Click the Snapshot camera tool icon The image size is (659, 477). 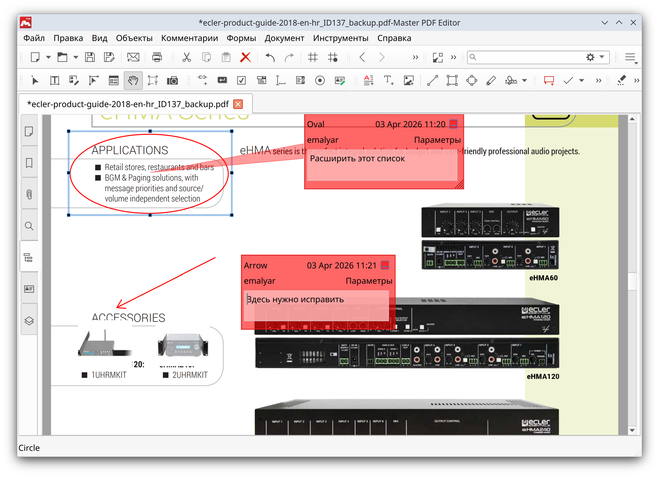172,80
